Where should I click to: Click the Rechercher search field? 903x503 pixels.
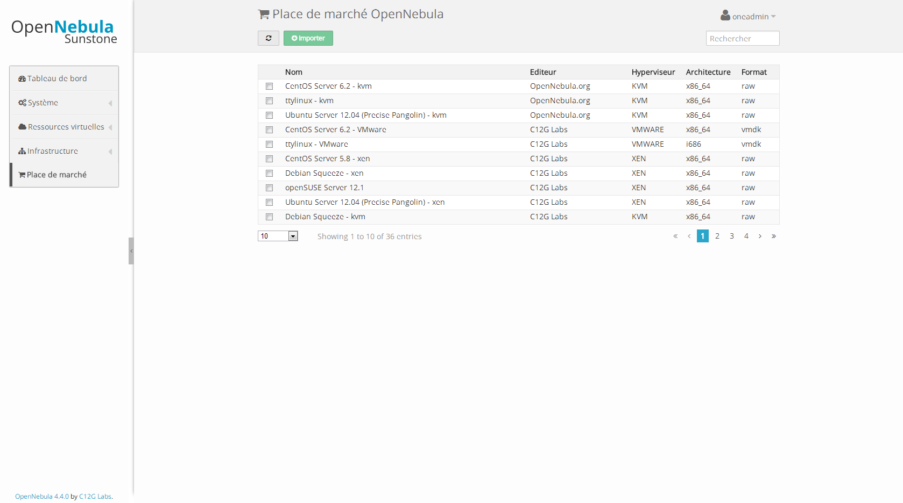coord(743,38)
